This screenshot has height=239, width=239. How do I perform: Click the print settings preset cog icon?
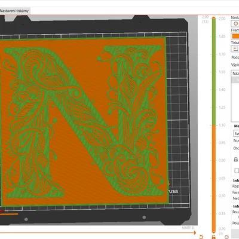tap(235, 23)
